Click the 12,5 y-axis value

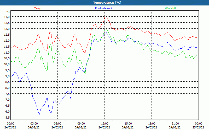(7, 35)
